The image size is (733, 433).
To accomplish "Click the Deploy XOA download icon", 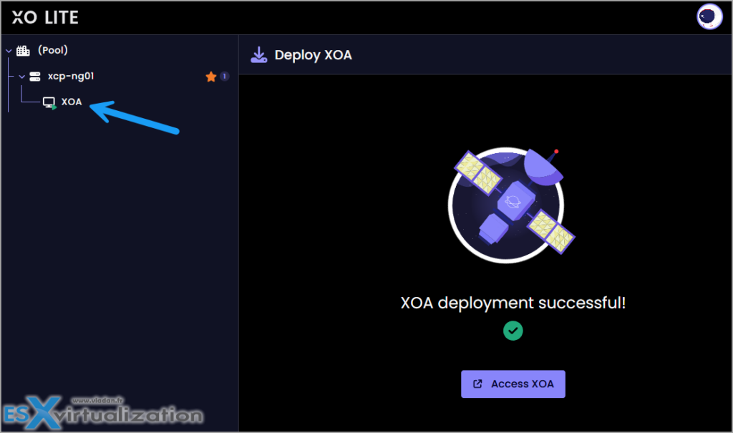I will click(x=258, y=55).
